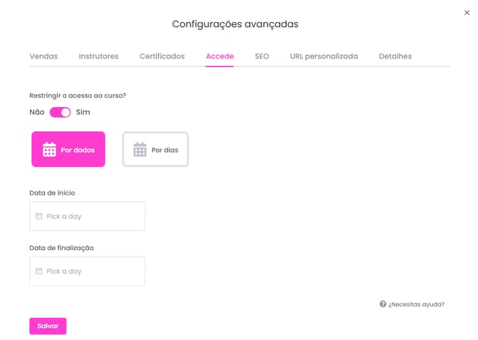Switch to the Detalhes tab
The height and width of the screenshot is (340, 478).
(395, 56)
